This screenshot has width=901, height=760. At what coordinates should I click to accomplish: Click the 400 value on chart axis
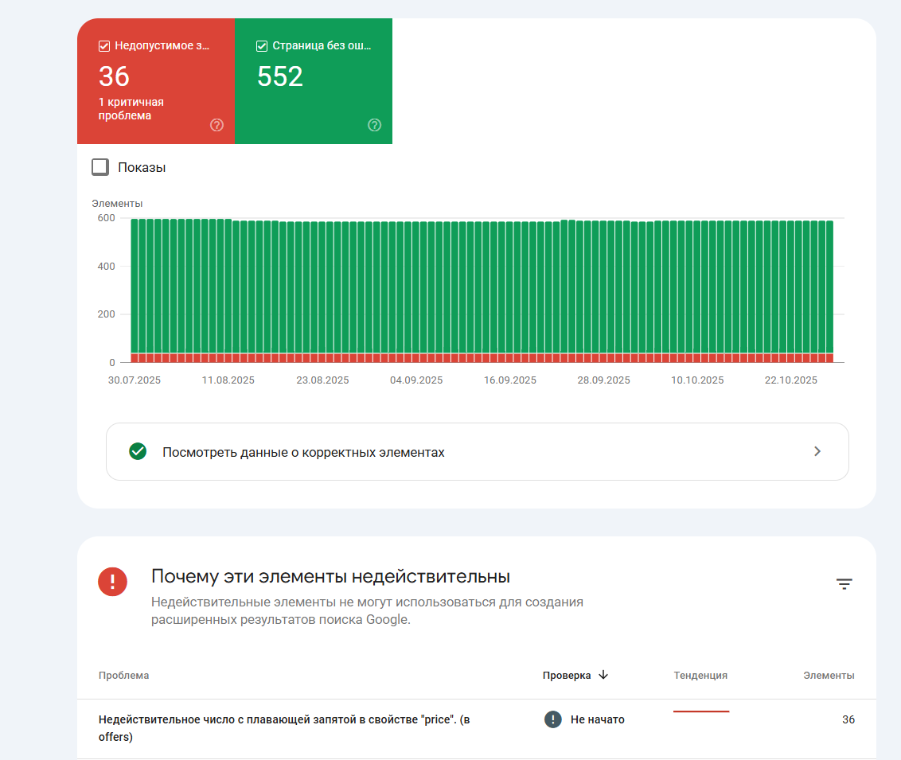click(x=107, y=266)
